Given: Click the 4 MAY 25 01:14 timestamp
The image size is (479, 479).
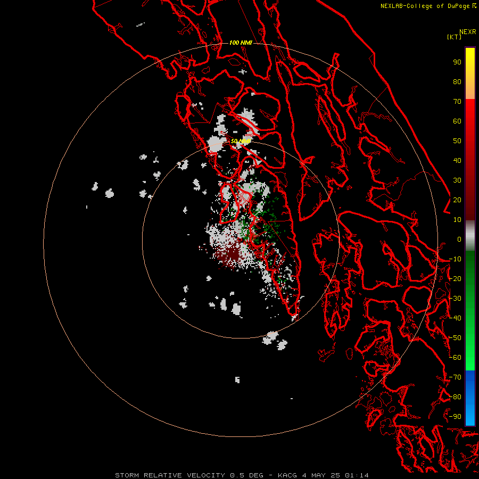Looking at the screenshot, I should [335, 475].
